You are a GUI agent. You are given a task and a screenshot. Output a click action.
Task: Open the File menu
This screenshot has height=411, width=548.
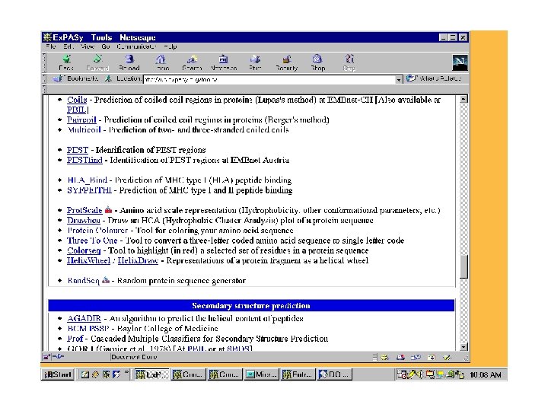click(x=51, y=46)
